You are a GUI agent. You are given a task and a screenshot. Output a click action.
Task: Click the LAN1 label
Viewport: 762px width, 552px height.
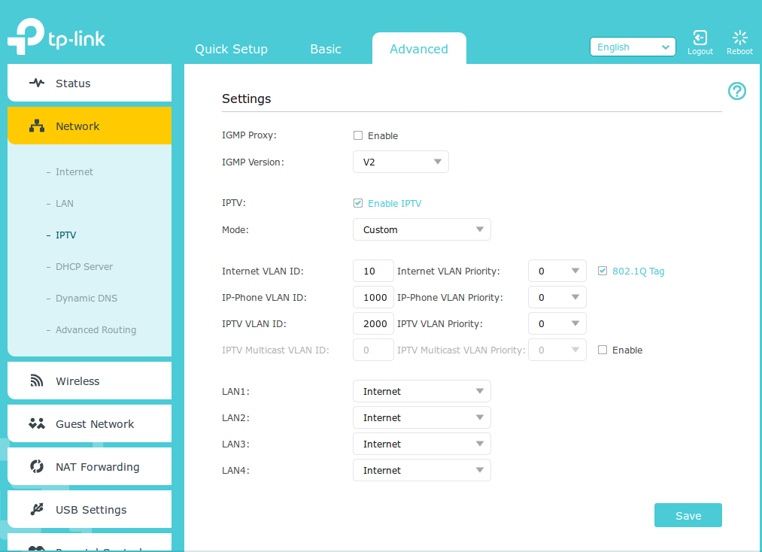click(x=235, y=391)
